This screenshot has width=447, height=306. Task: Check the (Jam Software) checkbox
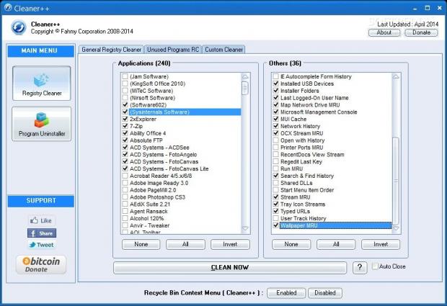[x=125, y=76]
